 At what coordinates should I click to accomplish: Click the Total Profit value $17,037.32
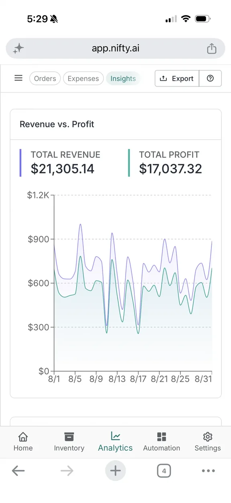pyautogui.click(x=170, y=169)
